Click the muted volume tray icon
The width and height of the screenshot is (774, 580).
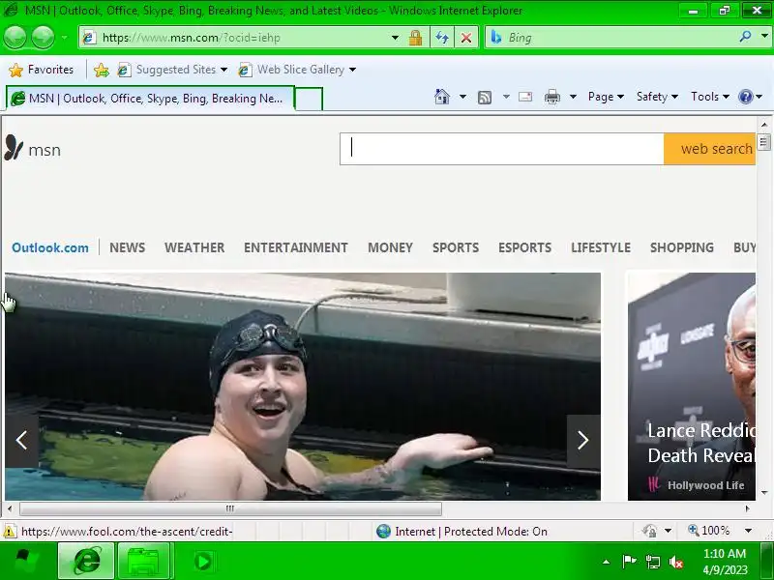click(675, 562)
